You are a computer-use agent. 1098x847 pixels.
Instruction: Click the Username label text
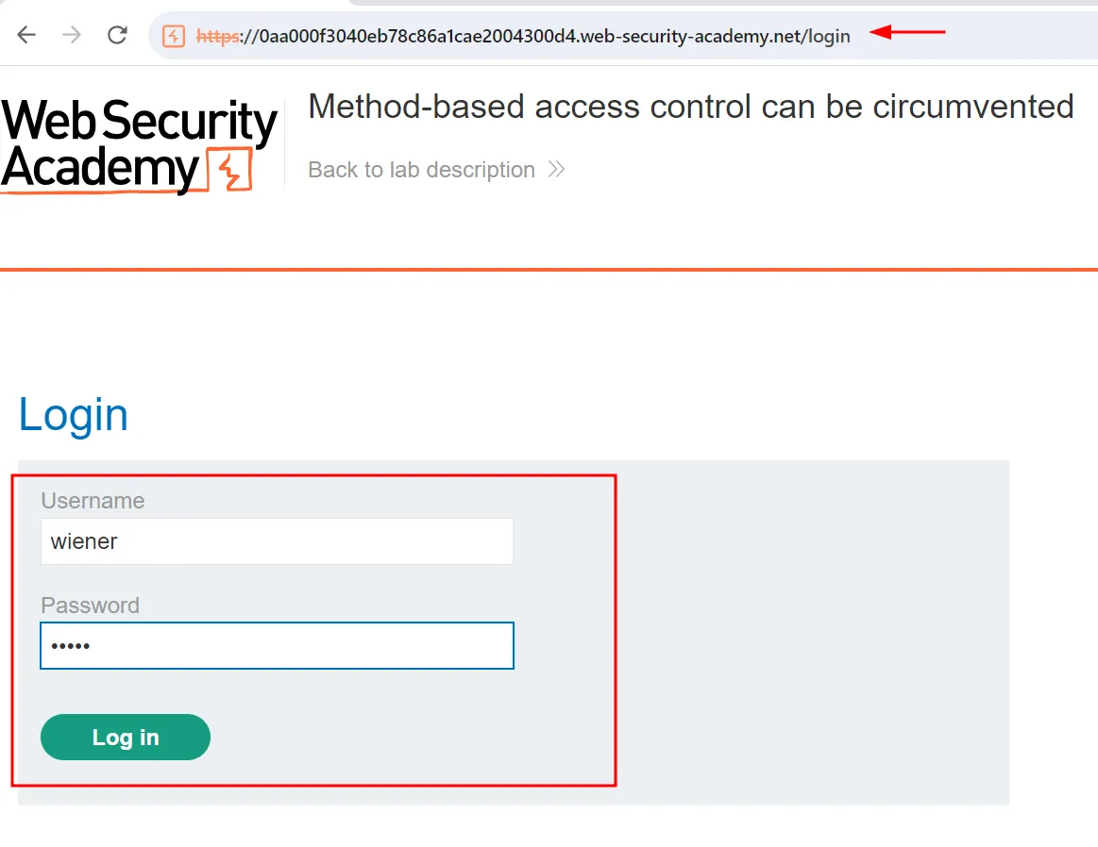[x=93, y=501]
